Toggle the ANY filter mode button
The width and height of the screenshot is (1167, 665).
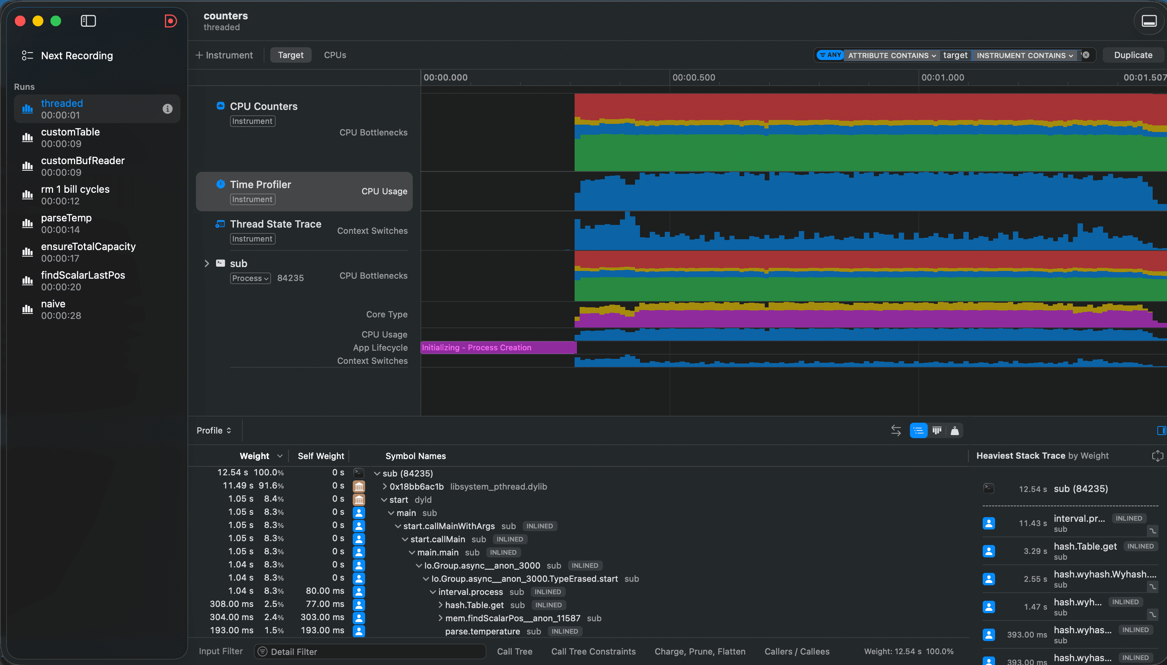pos(831,55)
